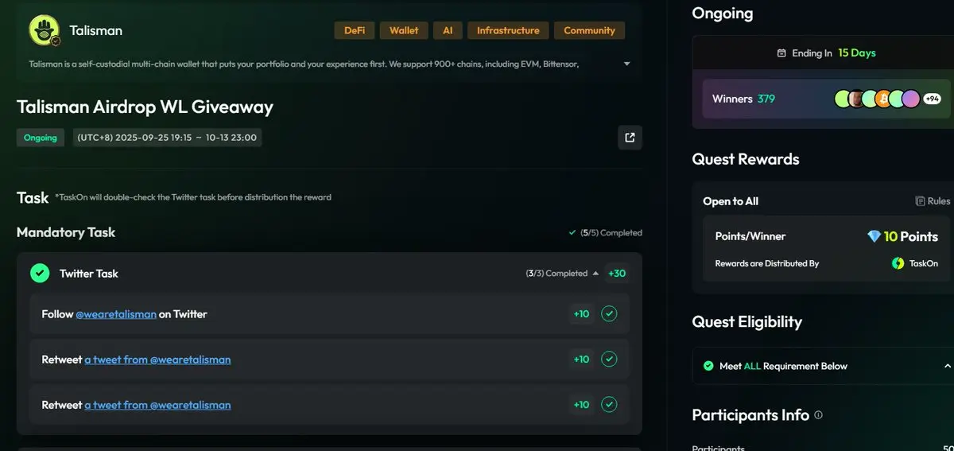Click the first green winner avatar
The height and width of the screenshot is (451, 954).
(x=842, y=99)
